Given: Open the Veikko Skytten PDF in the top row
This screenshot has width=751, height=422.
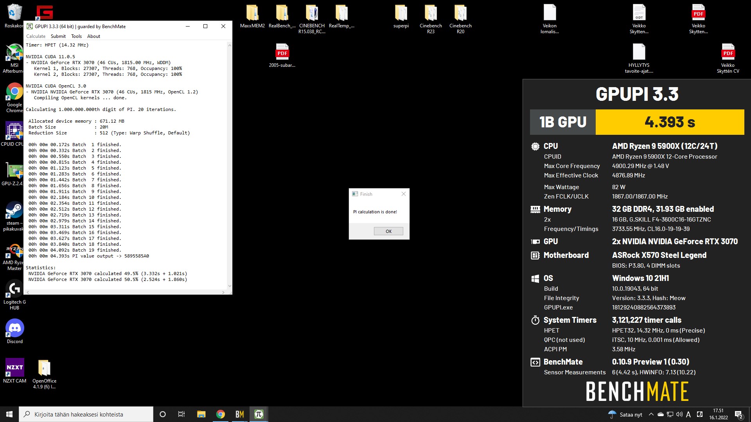Looking at the screenshot, I should (x=698, y=19).
